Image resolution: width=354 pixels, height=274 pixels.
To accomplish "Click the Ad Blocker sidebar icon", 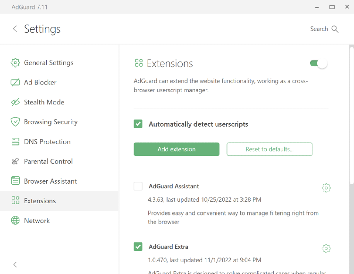I will tap(15, 83).
